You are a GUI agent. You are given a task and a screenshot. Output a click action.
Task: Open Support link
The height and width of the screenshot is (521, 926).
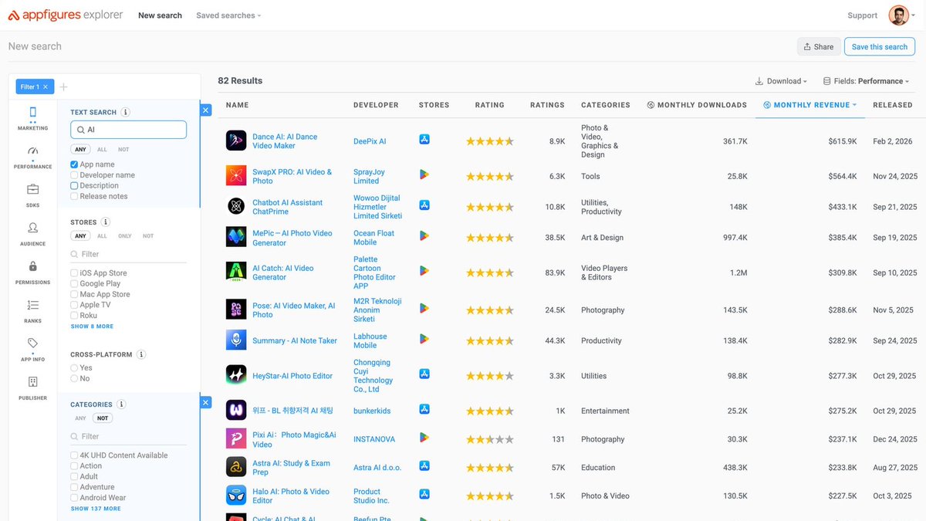[862, 15]
